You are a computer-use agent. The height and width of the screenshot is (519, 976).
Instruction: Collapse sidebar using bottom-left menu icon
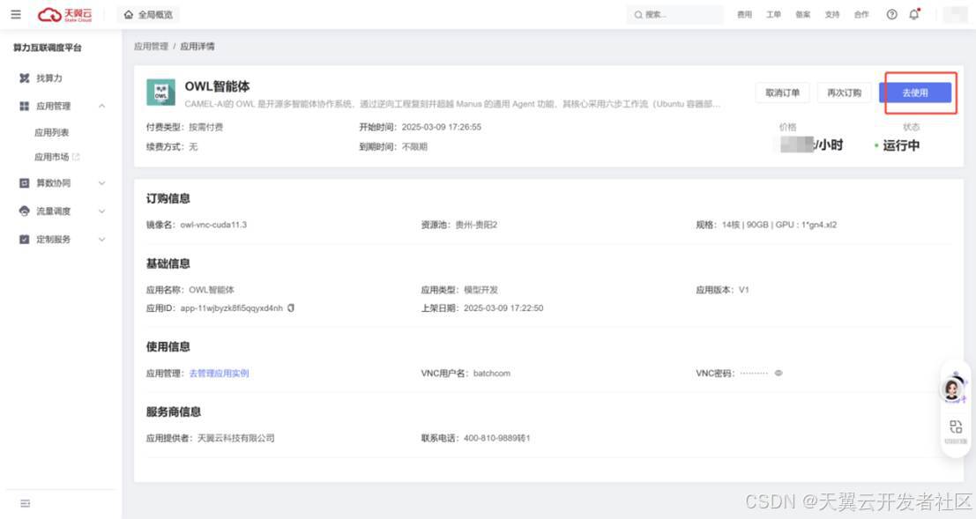coord(25,503)
